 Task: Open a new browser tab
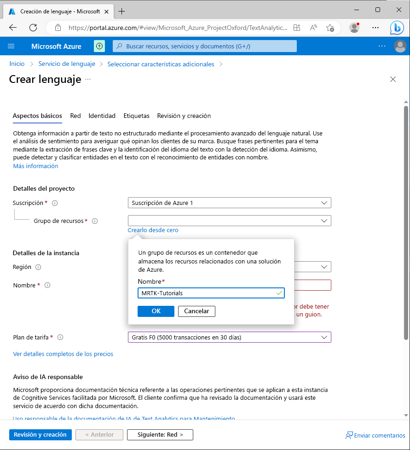click(x=122, y=12)
